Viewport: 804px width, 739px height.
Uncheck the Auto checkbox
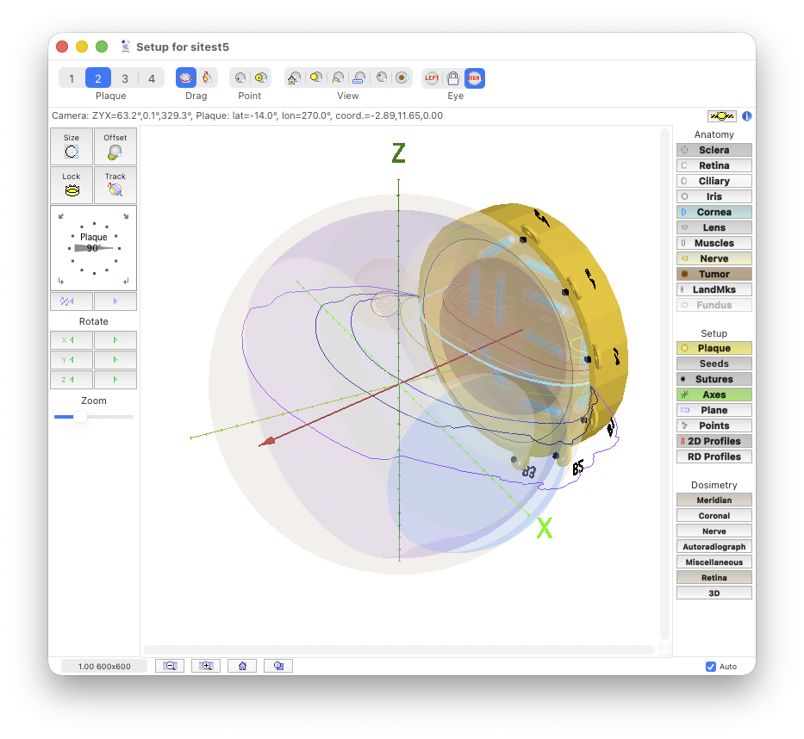711,667
